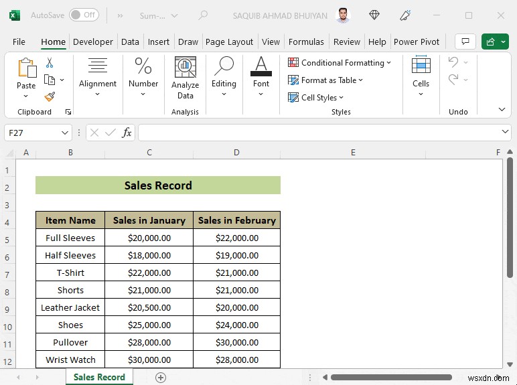517x385 pixels.
Task: Click the Cut scissors icon
Action: [50, 62]
